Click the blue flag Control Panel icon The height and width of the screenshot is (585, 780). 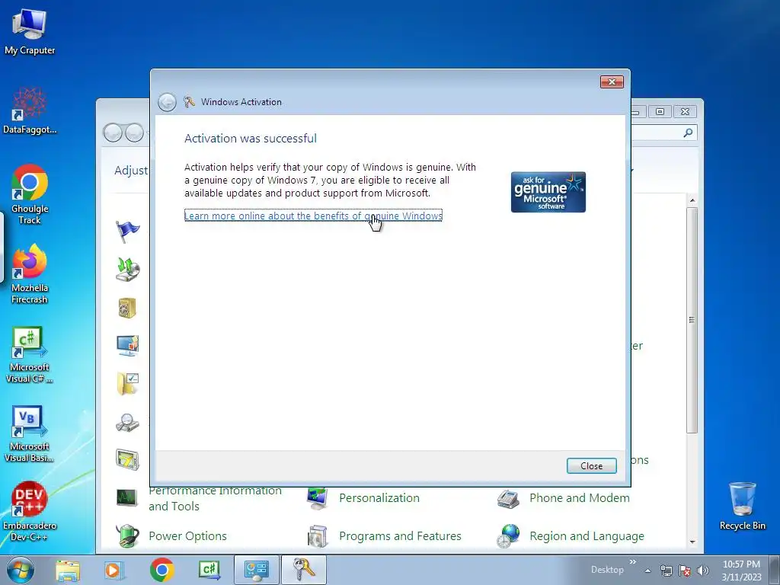click(x=127, y=232)
